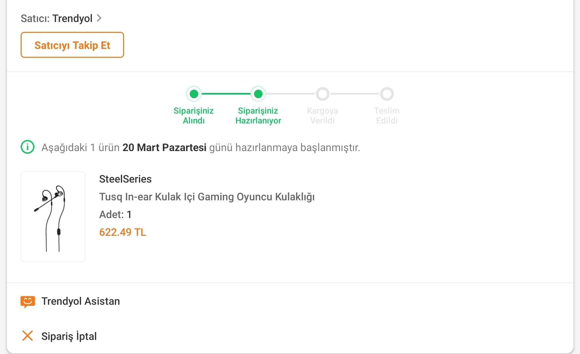The height and width of the screenshot is (354, 580).
Task: Click the SteelSeries brand name
Action: tap(125, 179)
